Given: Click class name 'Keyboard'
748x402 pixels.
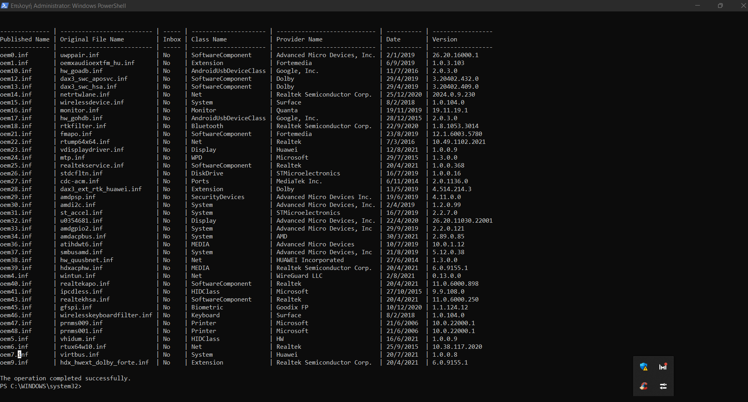Looking at the screenshot, I should [x=206, y=315].
